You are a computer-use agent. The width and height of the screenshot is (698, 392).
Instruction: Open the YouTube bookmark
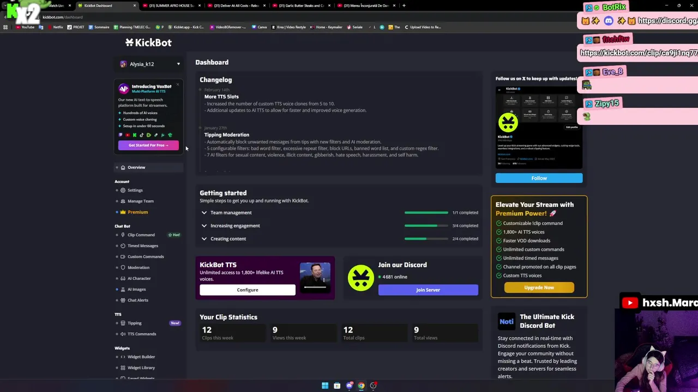click(x=25, y=27)
